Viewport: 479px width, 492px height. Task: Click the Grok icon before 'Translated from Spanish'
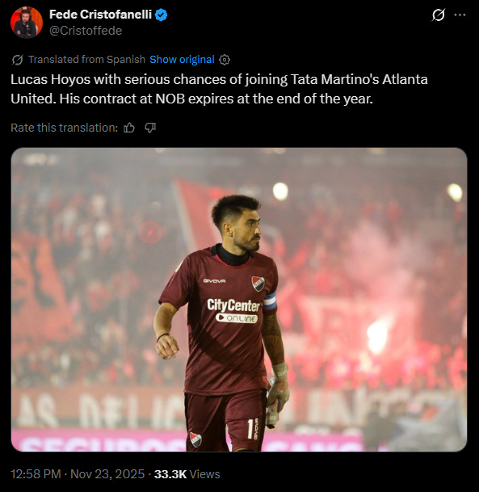(17, 60)
